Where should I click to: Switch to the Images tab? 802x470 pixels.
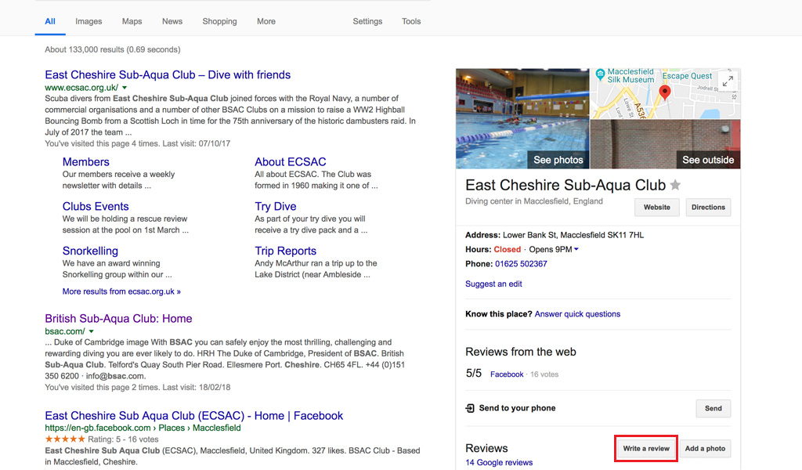point(89,21)
